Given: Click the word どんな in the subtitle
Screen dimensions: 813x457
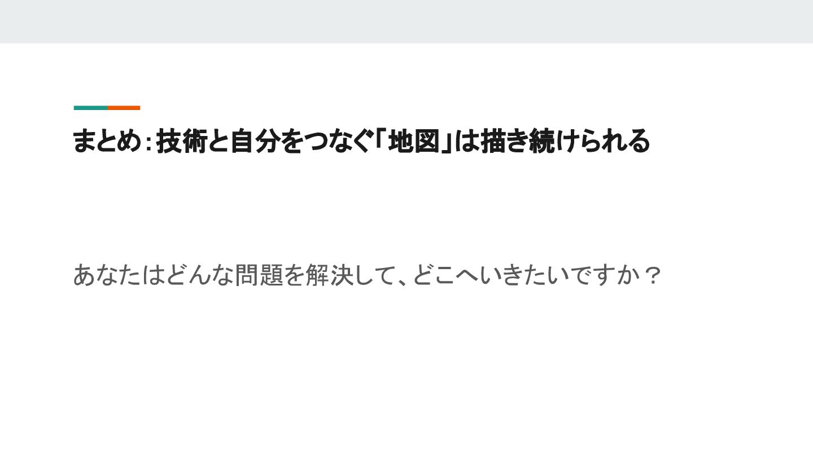Looking at the screenshot, I should click(x=200, y=275).
